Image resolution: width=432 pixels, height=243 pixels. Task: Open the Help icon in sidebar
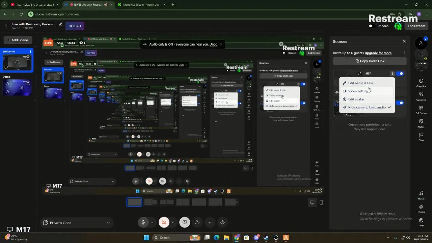pos(421,222)
